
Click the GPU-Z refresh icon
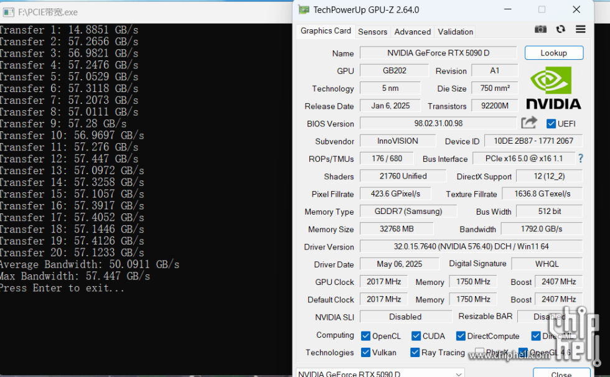[561, 29]
